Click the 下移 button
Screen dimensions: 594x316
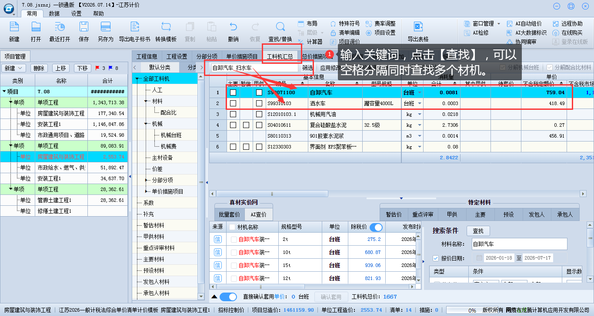(83, 68)
